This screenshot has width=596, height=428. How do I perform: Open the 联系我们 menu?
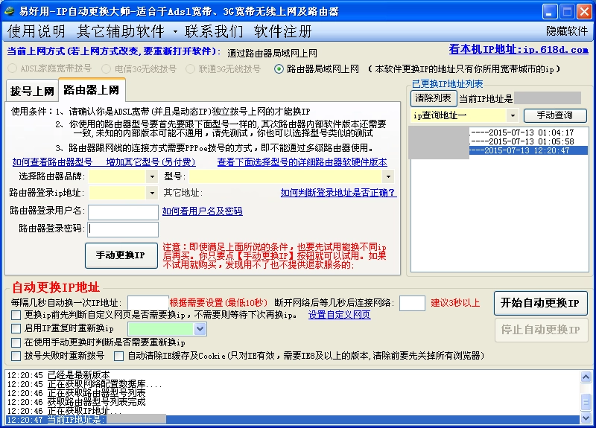(214, 31)
